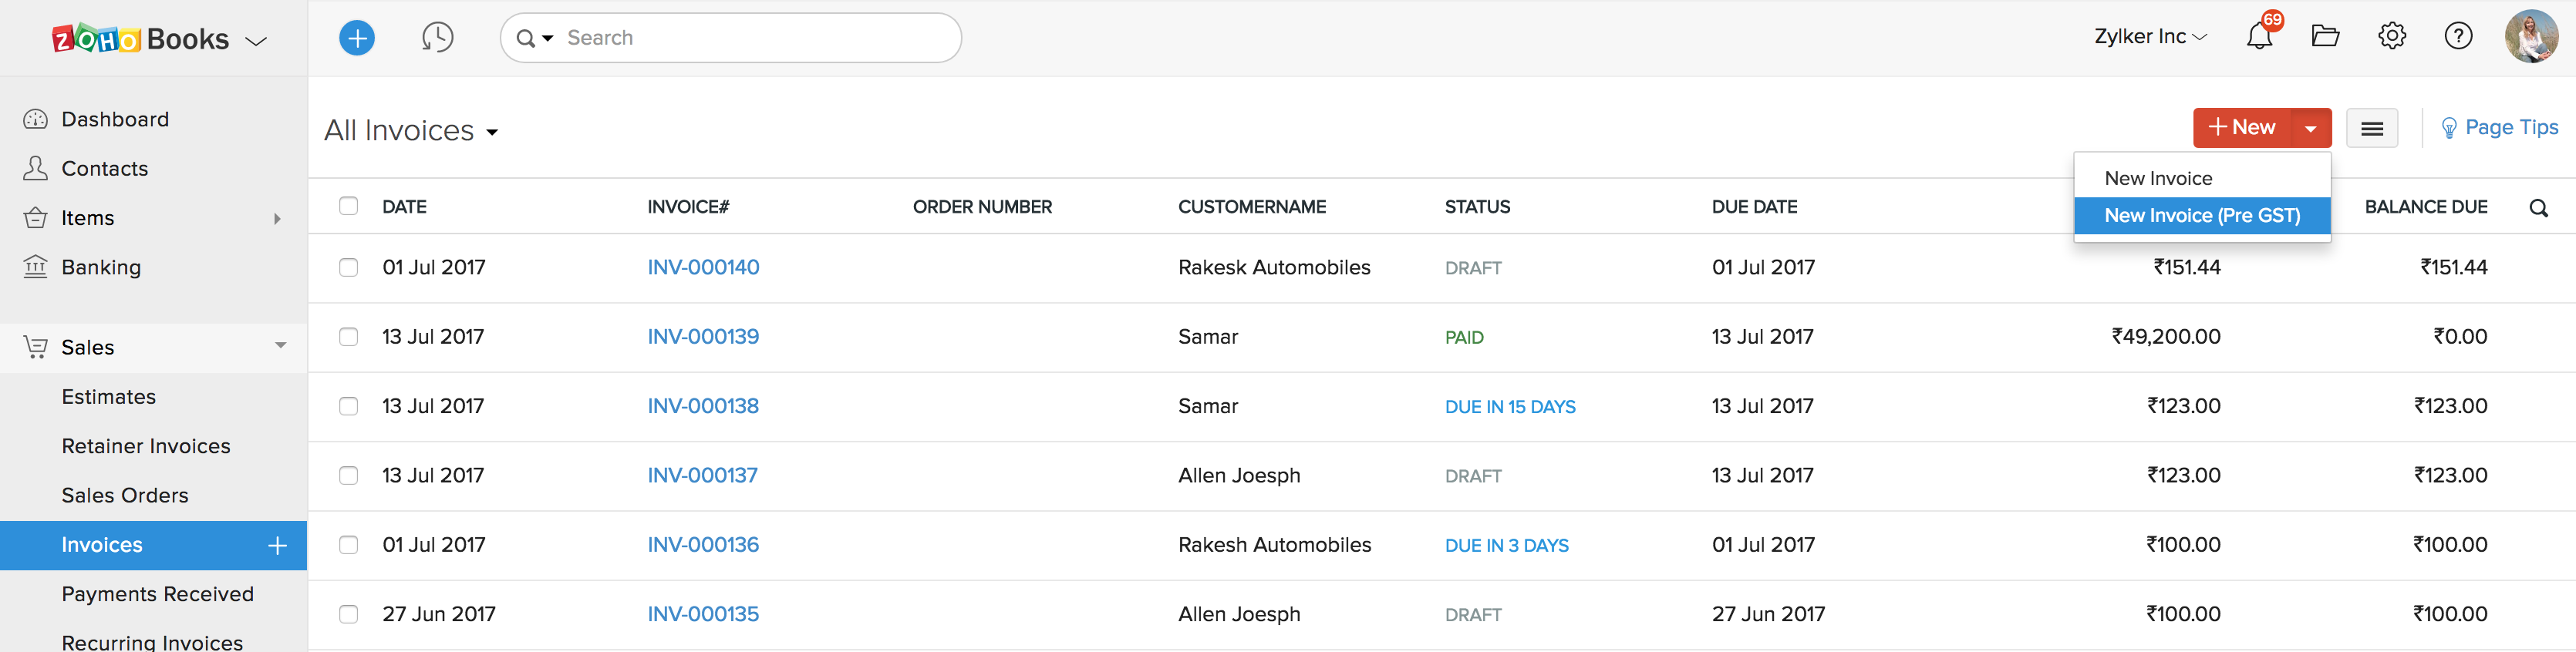Click the red New button
This screenshot has width=2576, height=652.
click(x=2242, y=128)
